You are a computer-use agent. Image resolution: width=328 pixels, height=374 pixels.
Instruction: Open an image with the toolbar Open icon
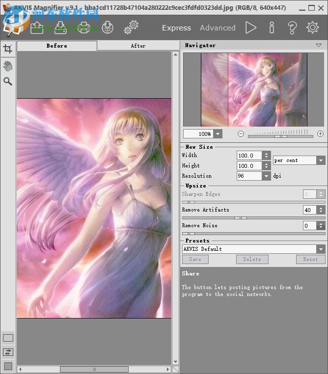pyautogui.click(x=37, y=28)
